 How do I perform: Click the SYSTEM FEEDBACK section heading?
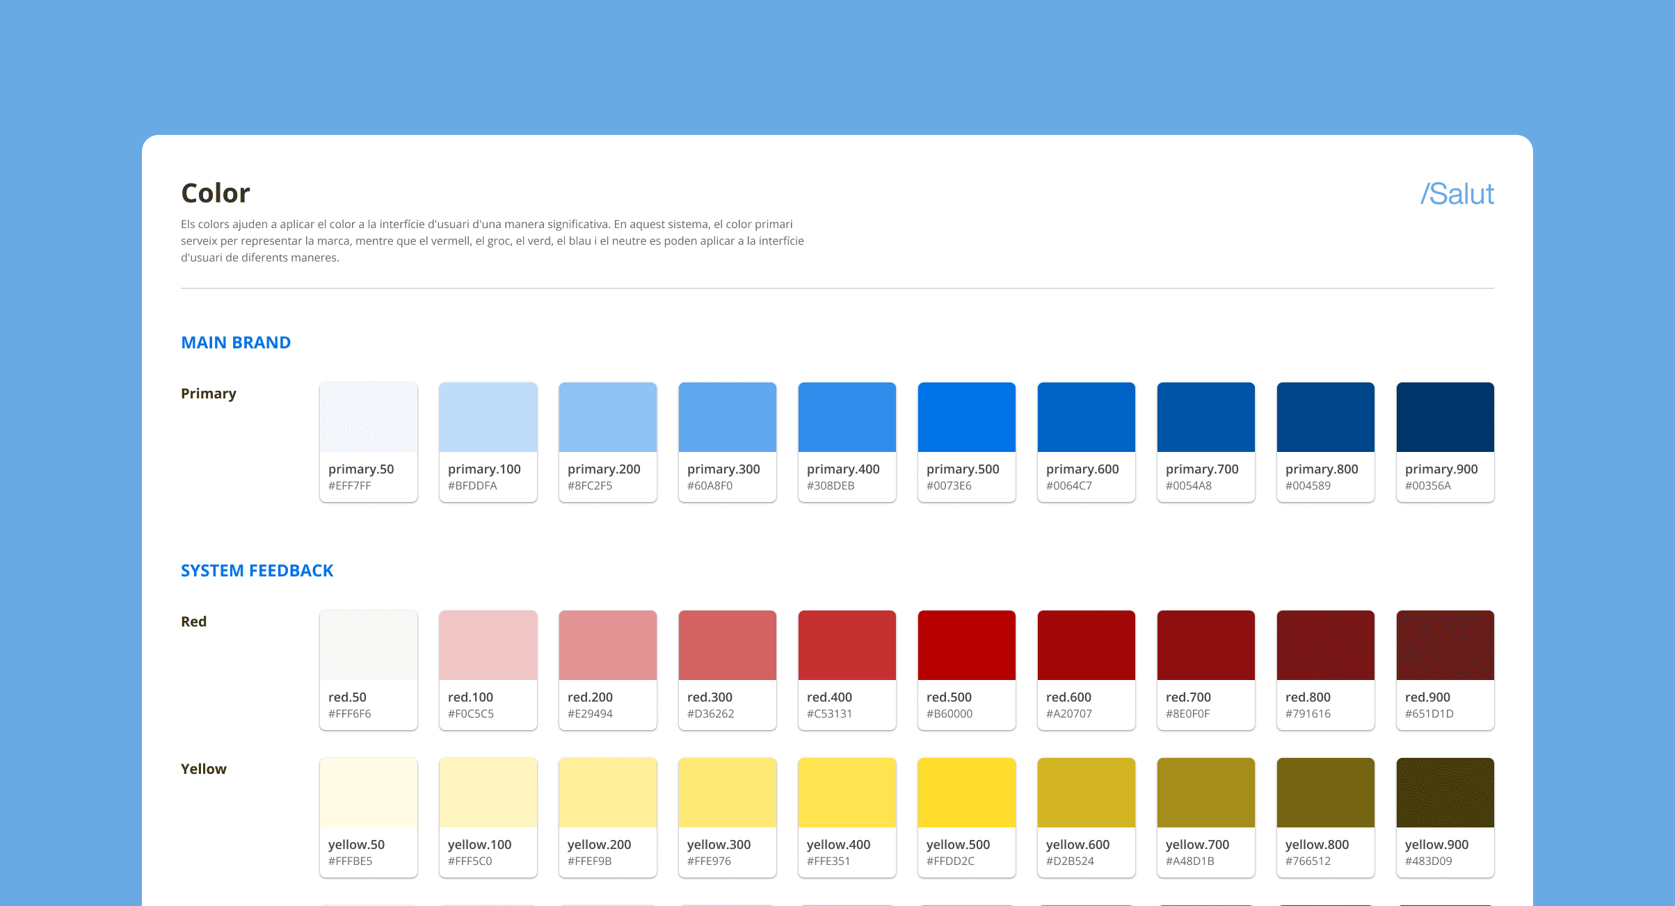pos(257,571)
